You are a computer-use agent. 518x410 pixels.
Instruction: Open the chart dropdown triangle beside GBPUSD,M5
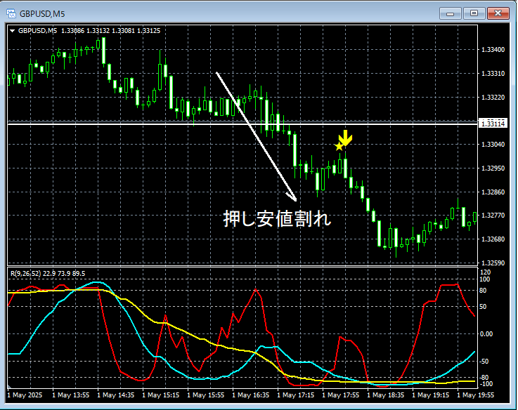[x=13, y=31]
